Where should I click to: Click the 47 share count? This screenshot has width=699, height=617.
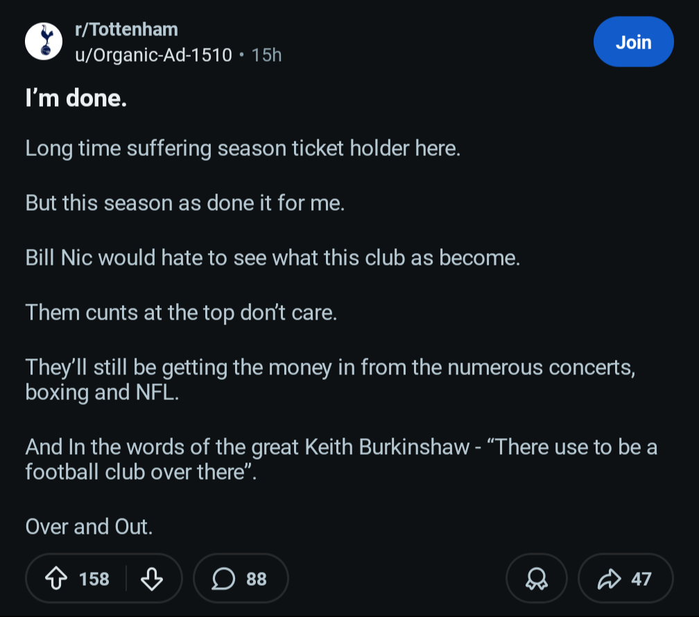click(641, 578)
